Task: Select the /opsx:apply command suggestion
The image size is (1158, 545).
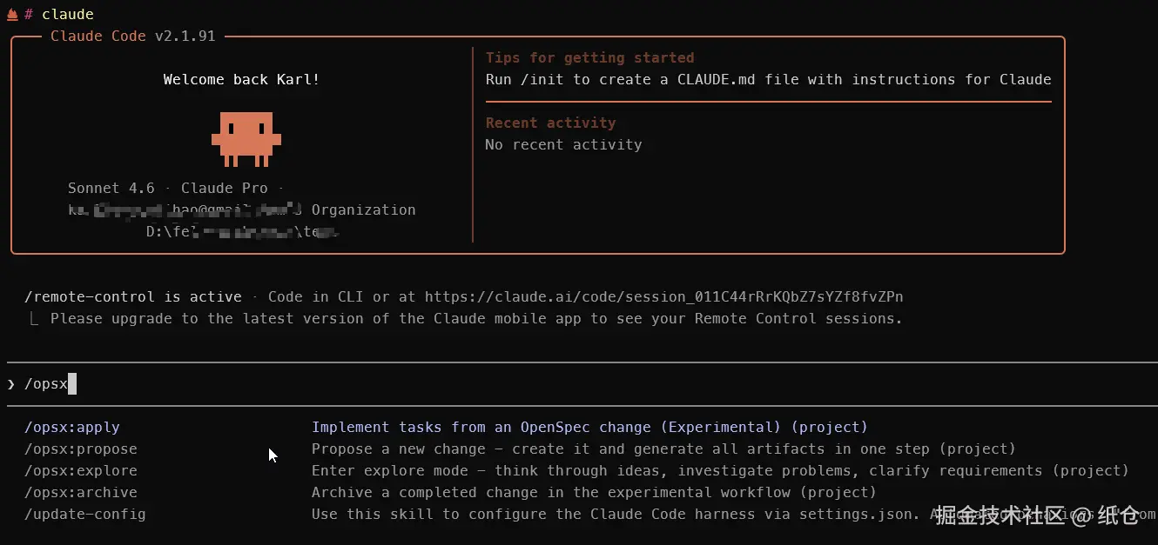Action: (72, 428)
